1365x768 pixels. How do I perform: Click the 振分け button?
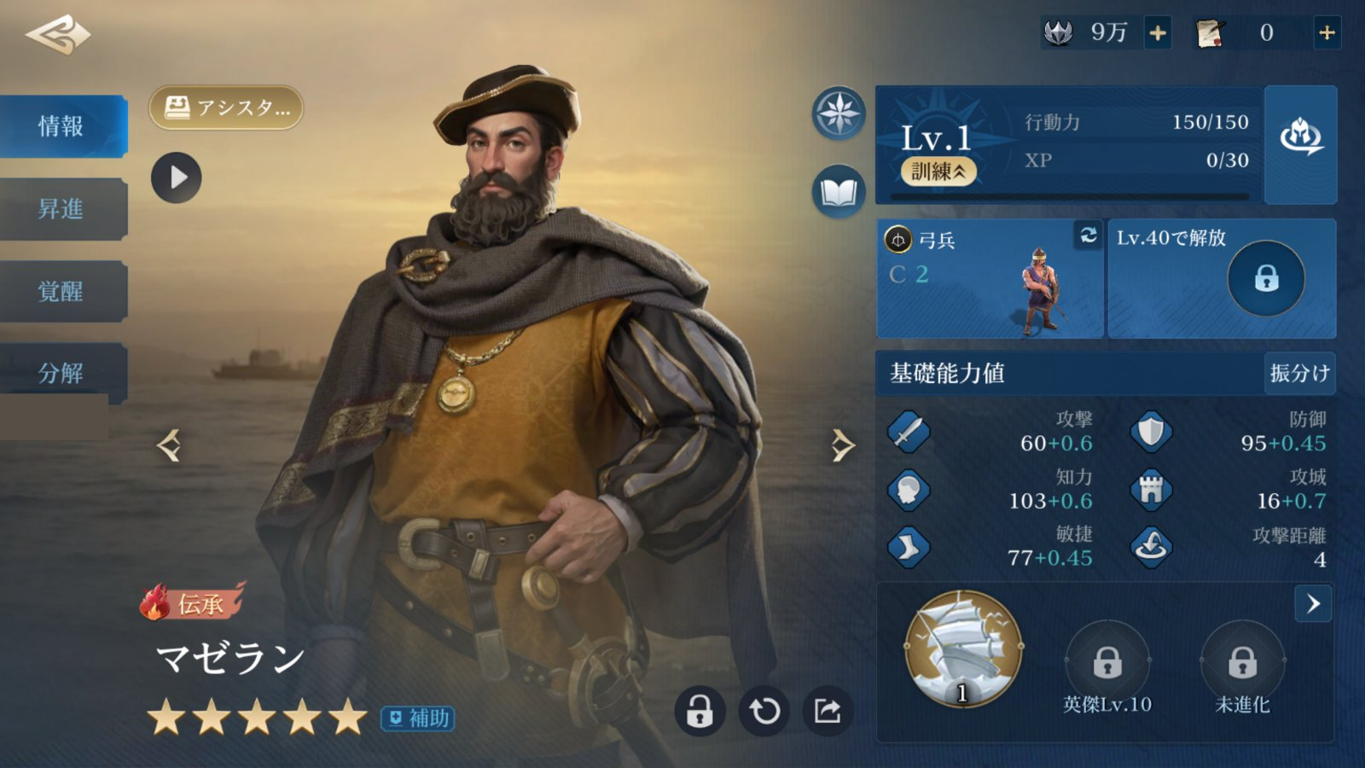[x=1299, y=373]
